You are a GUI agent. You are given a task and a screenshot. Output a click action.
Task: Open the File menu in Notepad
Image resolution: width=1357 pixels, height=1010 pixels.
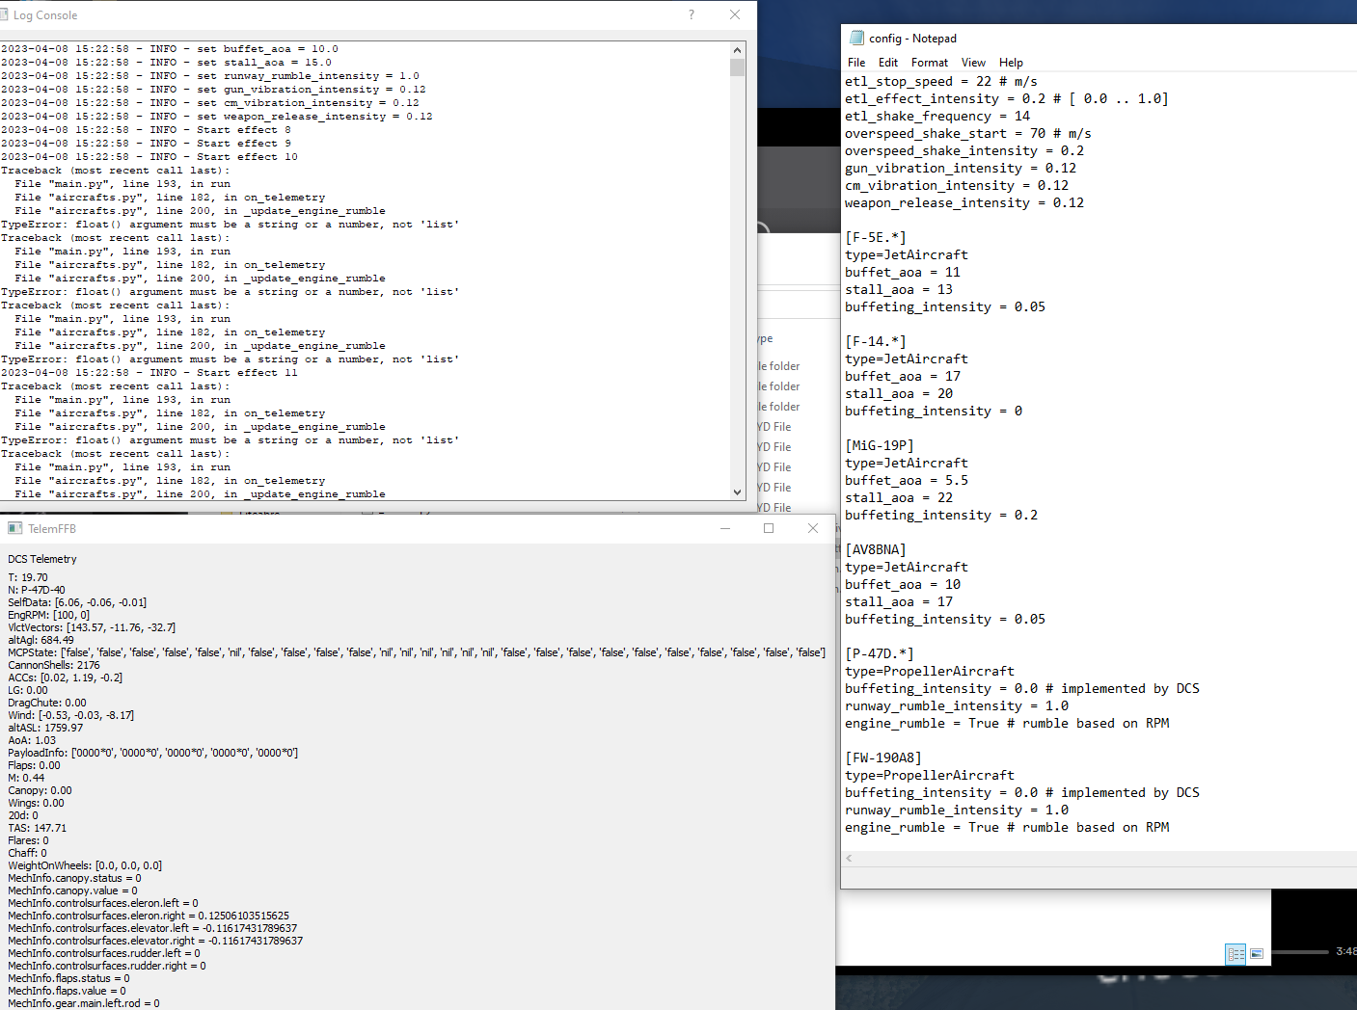coord(856,63)
